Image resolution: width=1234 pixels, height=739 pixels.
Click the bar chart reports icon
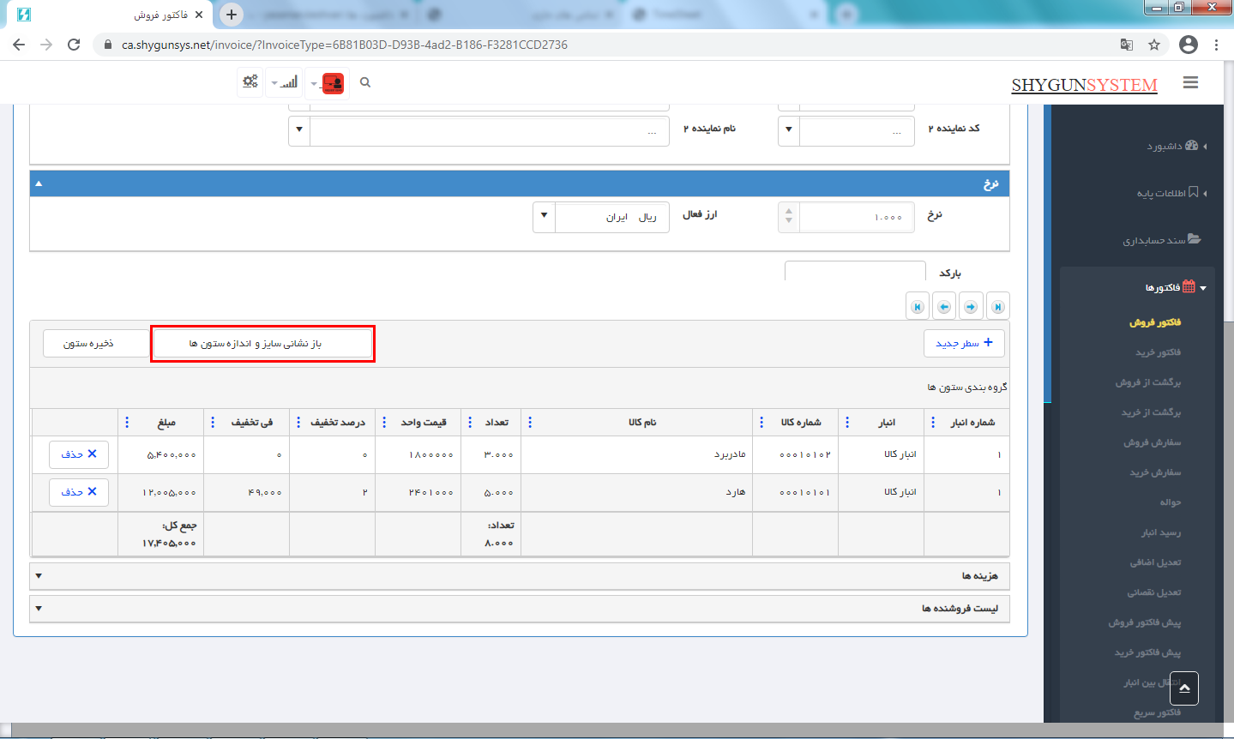tap(288, 82)
